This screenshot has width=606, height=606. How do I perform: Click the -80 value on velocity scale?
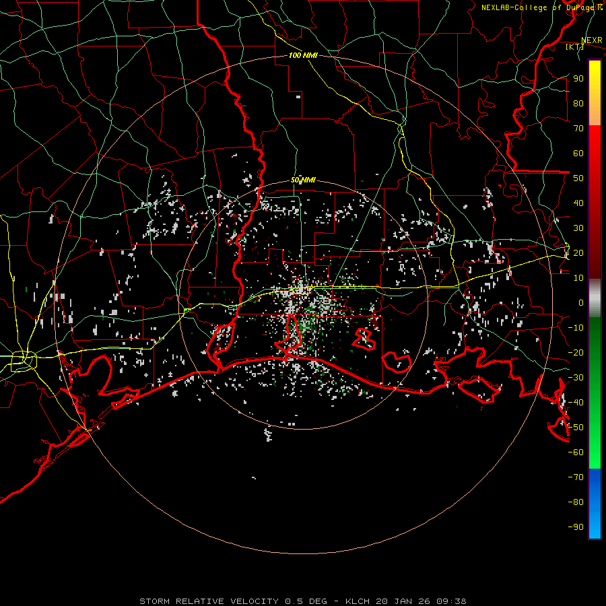576,502
